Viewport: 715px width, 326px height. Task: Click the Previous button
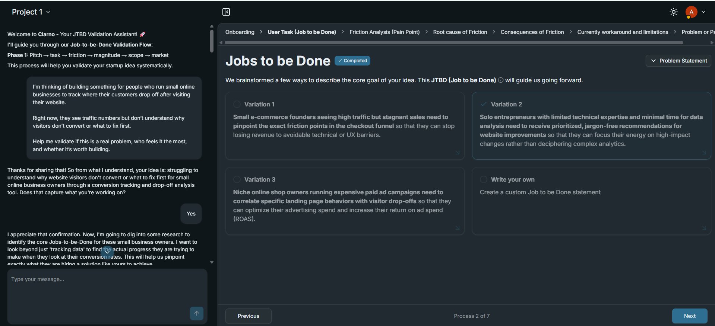249,316
